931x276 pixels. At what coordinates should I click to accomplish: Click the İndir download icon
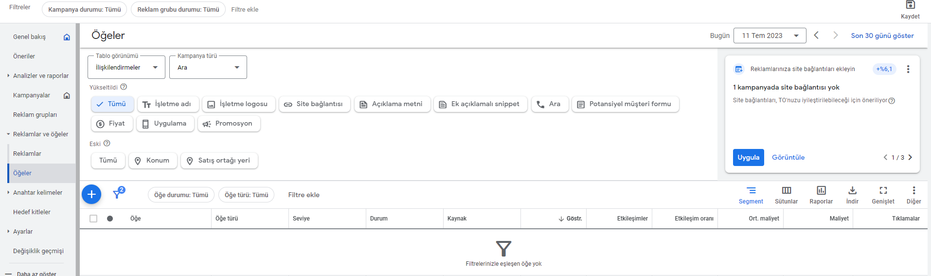tap(852, 190)
